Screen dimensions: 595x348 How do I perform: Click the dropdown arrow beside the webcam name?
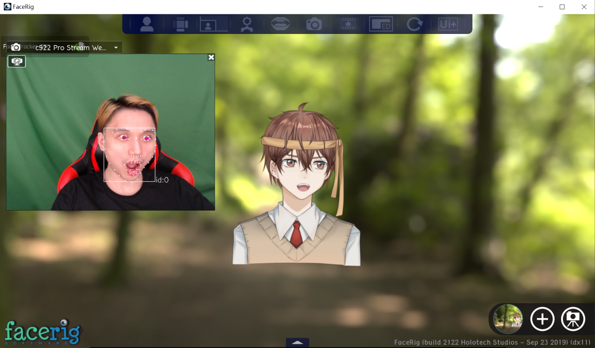[x=116, y=47]
